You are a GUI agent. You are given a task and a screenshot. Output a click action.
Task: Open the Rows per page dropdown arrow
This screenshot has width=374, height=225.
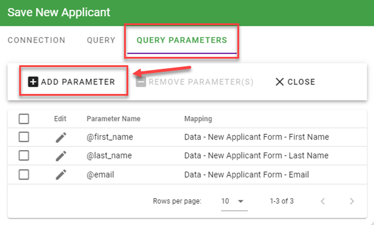point(241,202)
